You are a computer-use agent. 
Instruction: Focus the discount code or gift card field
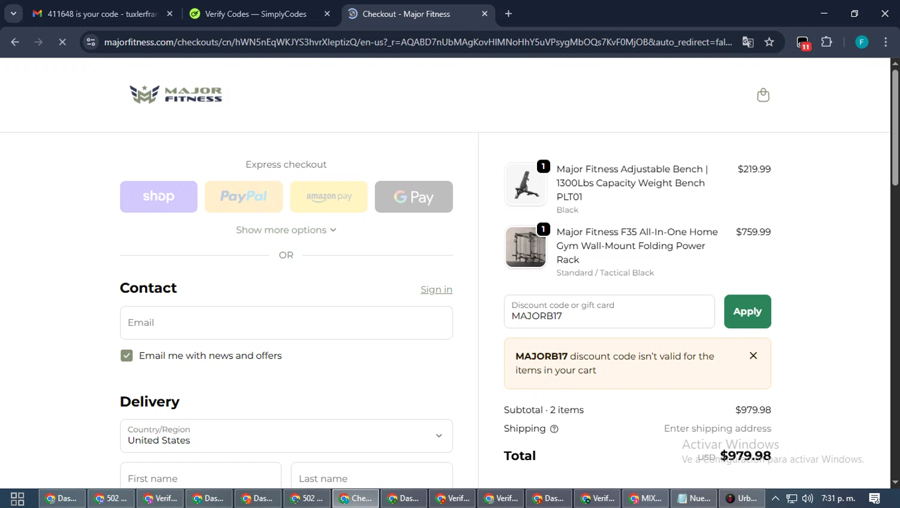tap(609, 311)
